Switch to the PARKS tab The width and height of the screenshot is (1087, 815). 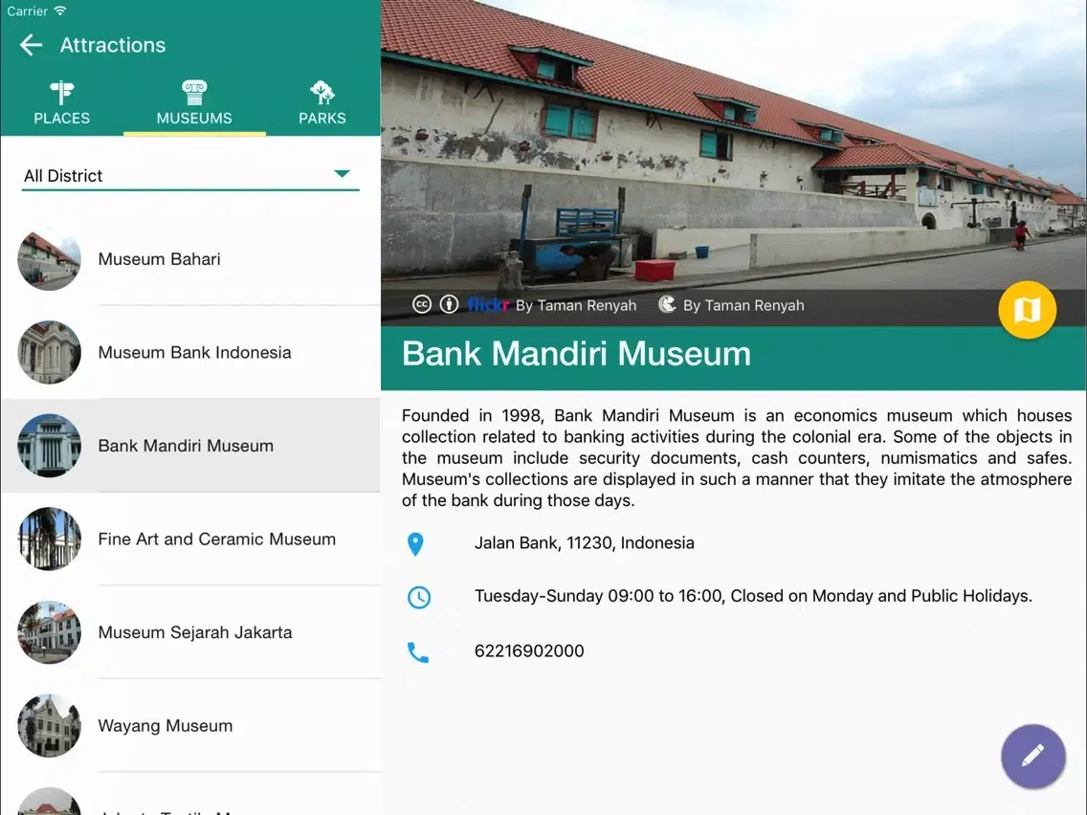click(x=322, y=104)
